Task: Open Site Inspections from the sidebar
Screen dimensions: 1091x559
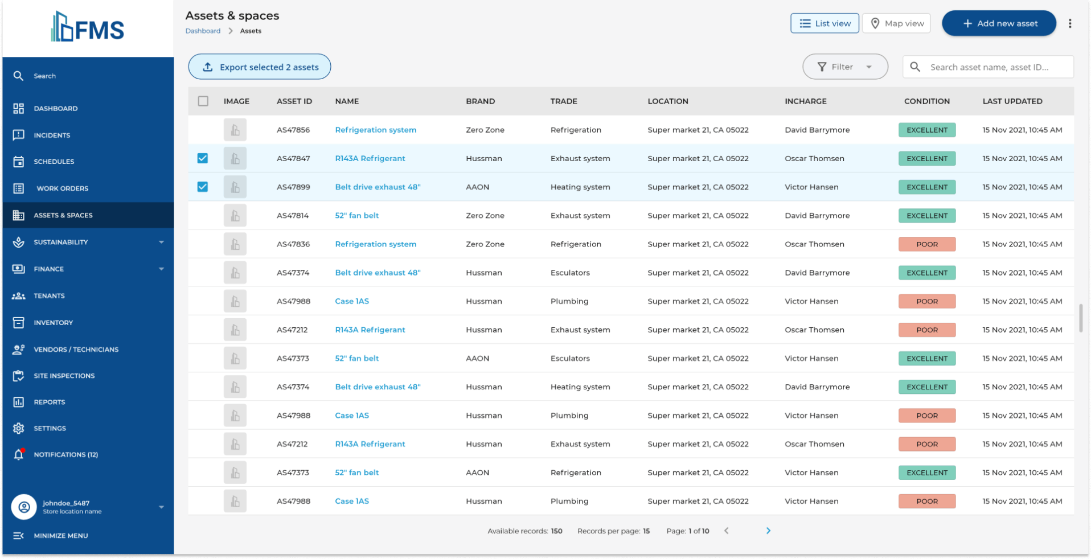Action: point(64,376)
